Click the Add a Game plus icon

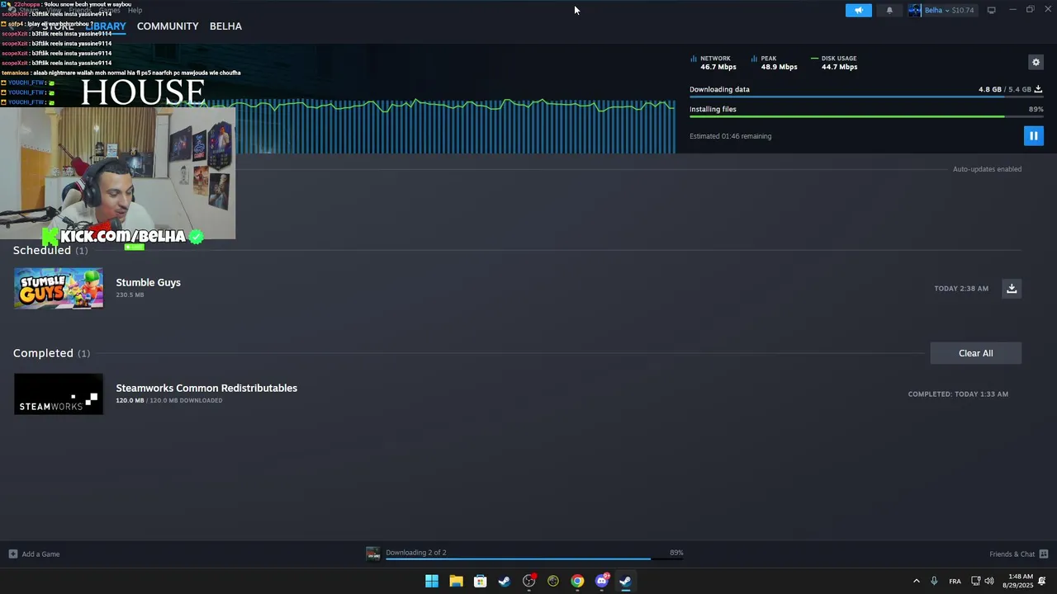point(13,554)
